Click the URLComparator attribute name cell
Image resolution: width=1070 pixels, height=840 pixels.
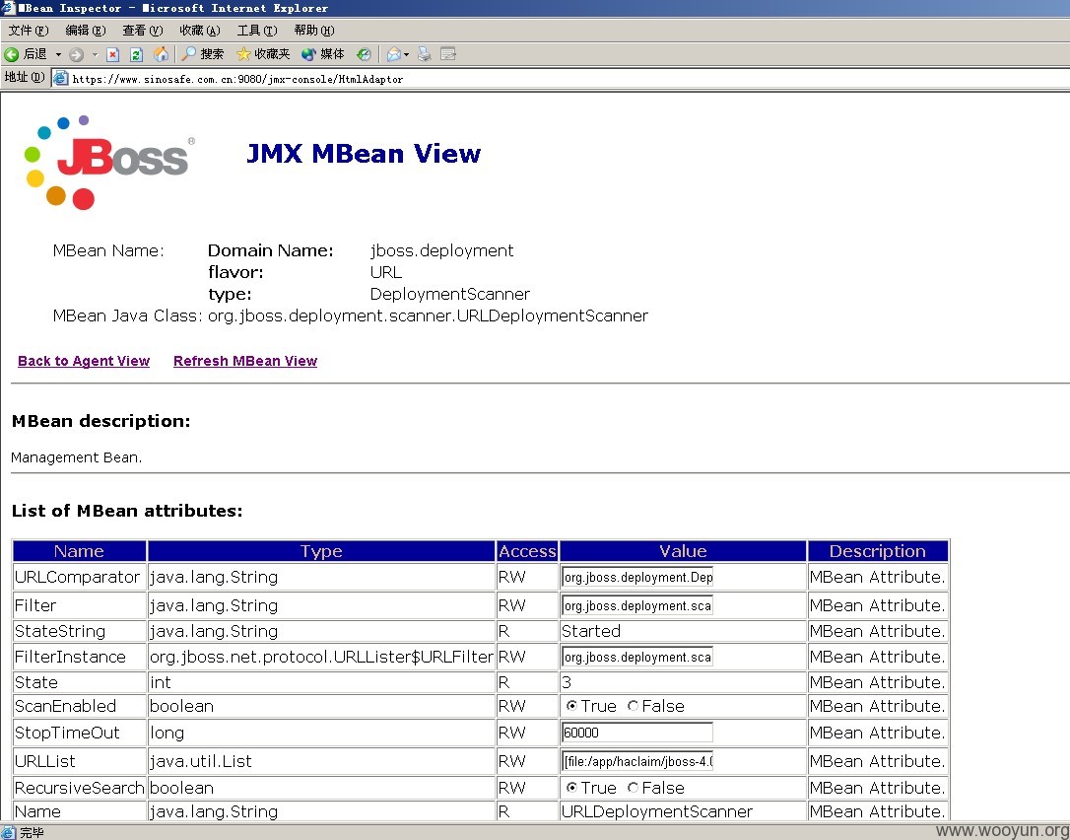pyautogui.click(x=79, y=577)
